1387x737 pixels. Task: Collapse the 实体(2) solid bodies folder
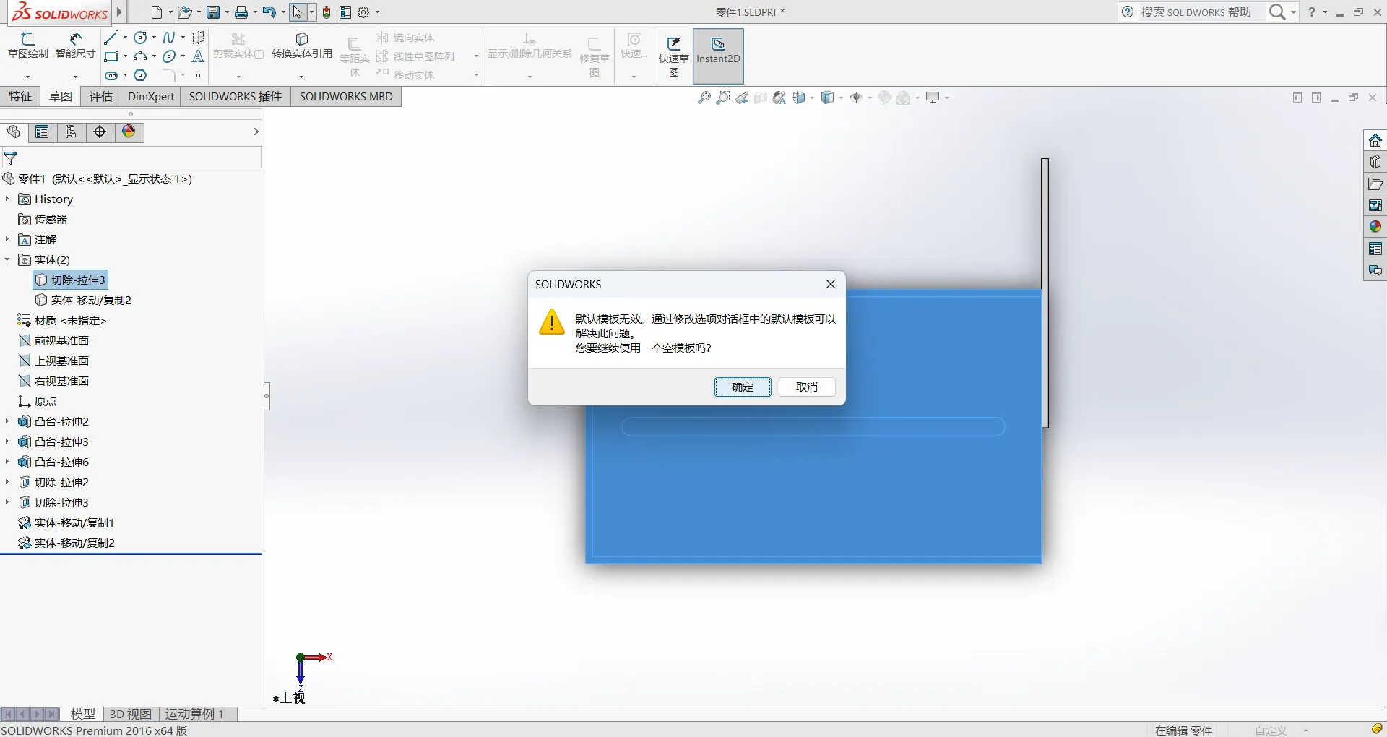(x=7, y=259)
